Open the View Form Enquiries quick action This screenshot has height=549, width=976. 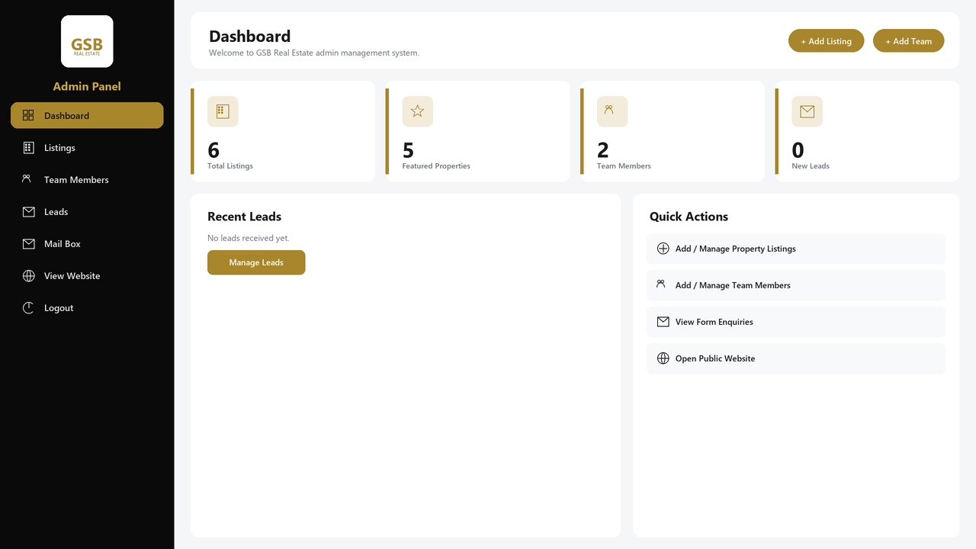point(796,322)
